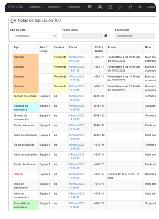Click the phone call icon in navbar
Image resolution: width=159 pixels, height=219 pixels.
pyautogui.click(x=130, y=7)
